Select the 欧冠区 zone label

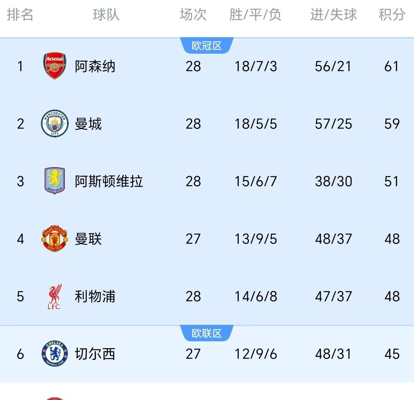click(207, 46)
